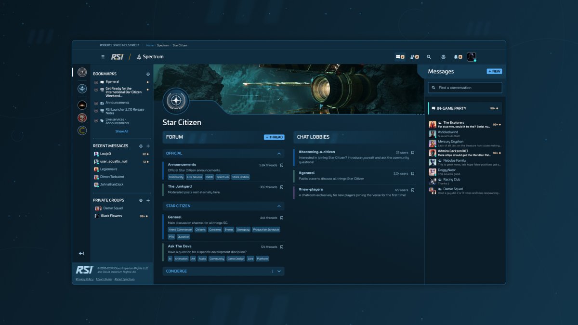Start a new message with + NEW
This screenshot has height=325, width=578.
(x=494, y=71)
